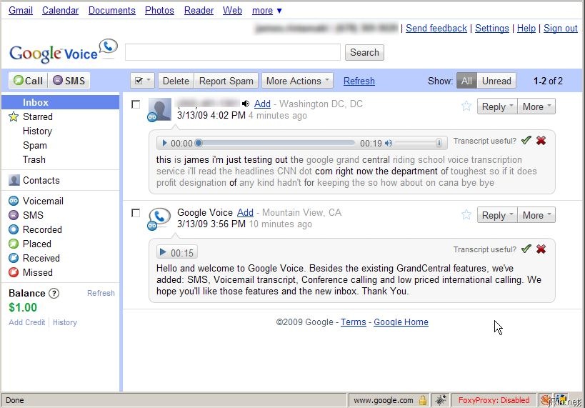Screen dimensions: 585x408
Task: Show only Unread messages
Action: pos(496,81)
